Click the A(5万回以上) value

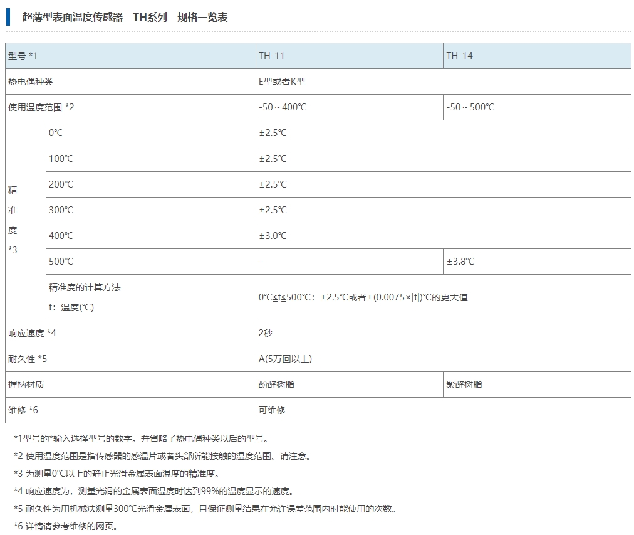tap(286, 359)
